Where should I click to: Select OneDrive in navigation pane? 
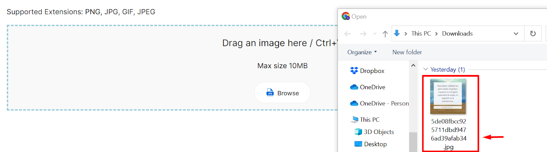click(372, 87)
